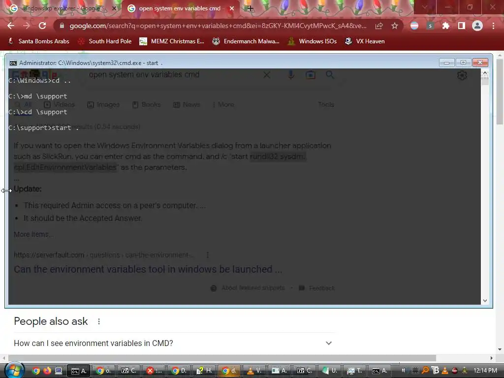Close the Administrator cmd.exe window
Screen dimensions: 504x378
480,63
